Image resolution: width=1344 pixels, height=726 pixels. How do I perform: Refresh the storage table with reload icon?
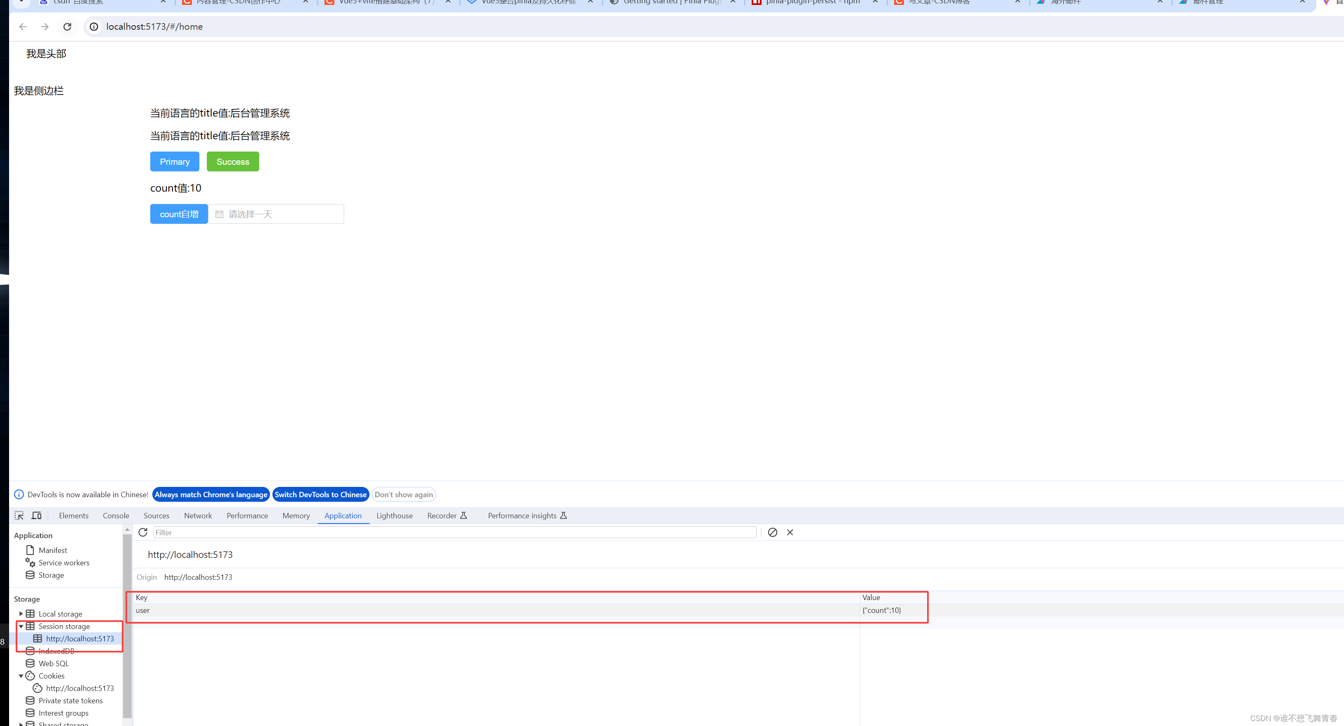click(143, 532)
